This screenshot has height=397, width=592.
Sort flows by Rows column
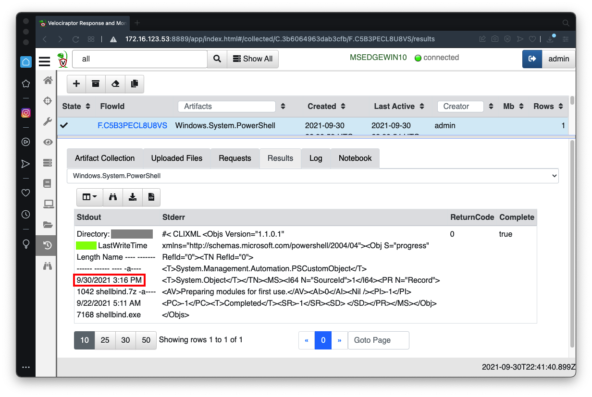pyautogui.click(x=561, y=106)
